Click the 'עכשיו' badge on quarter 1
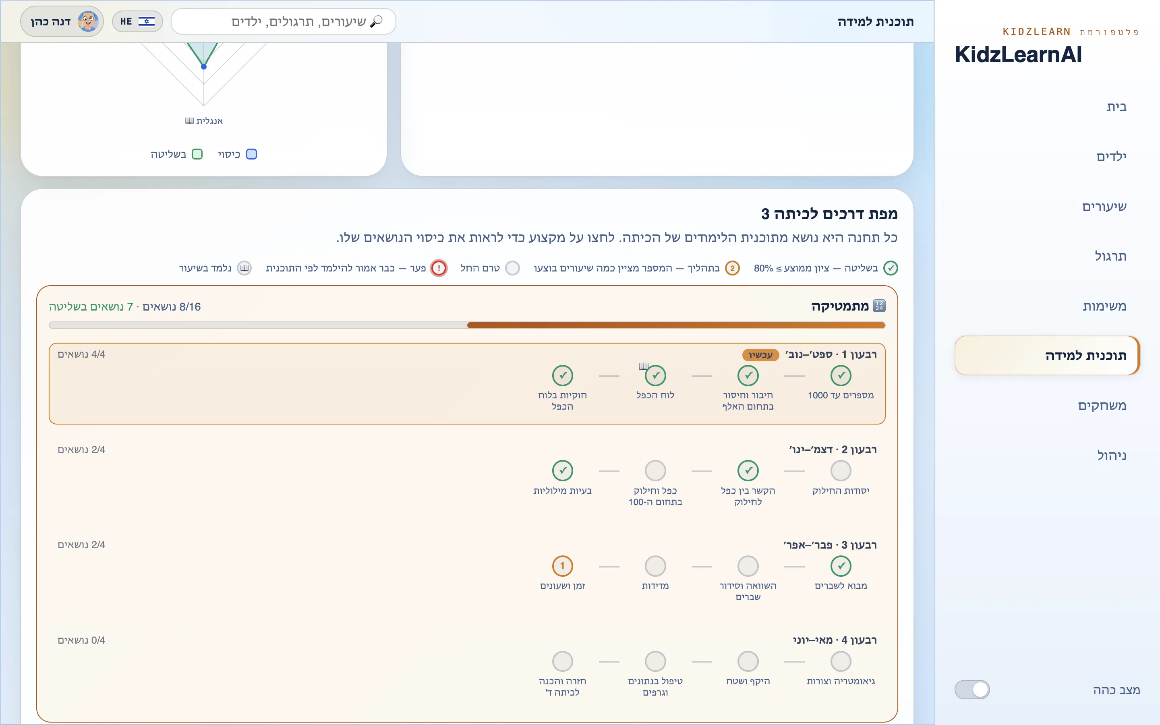Screen dimensions: 1160x725 click(761, 355)
